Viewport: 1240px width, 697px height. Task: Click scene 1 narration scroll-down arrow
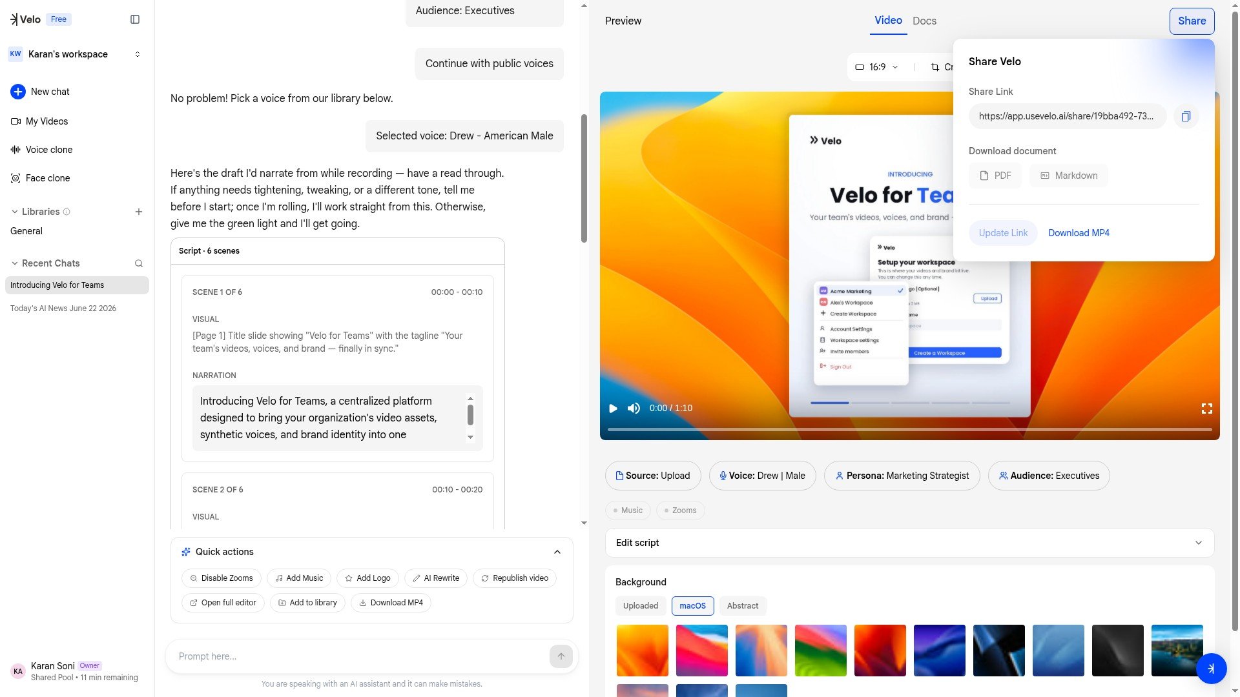470,438
